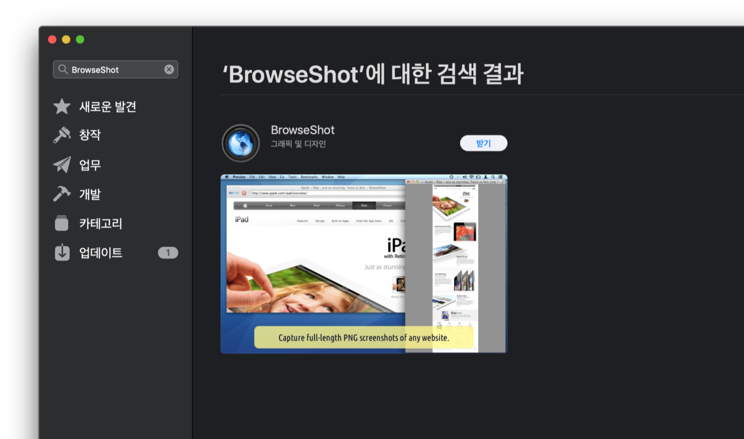The width and height of the screenshot is (744, 439).
Task: Open the 개발 section
Action: [x=90, y=194]
